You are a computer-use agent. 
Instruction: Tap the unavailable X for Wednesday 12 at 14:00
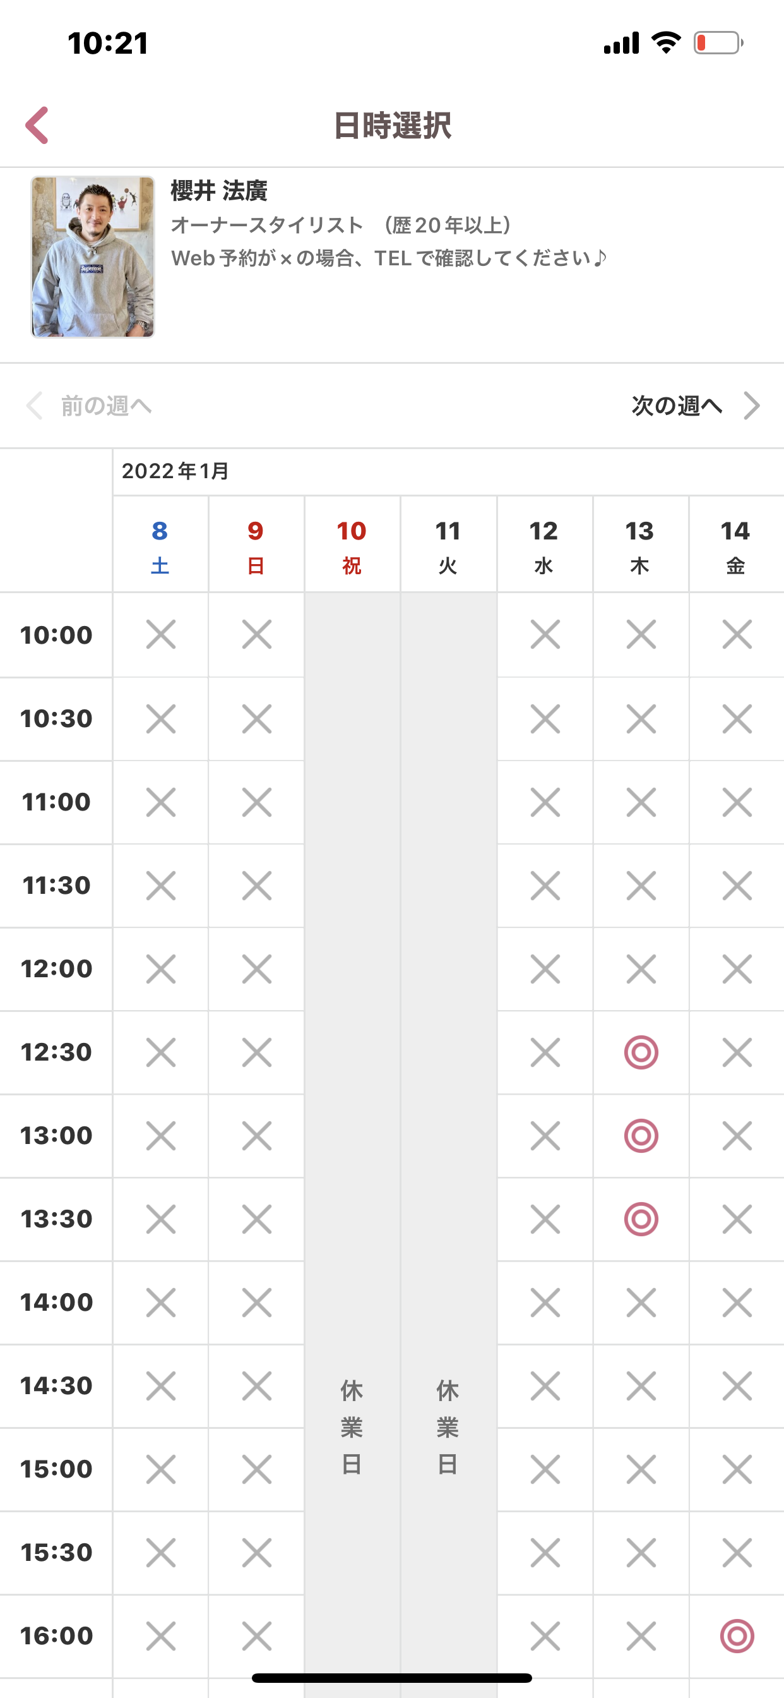coord(545,1303)
